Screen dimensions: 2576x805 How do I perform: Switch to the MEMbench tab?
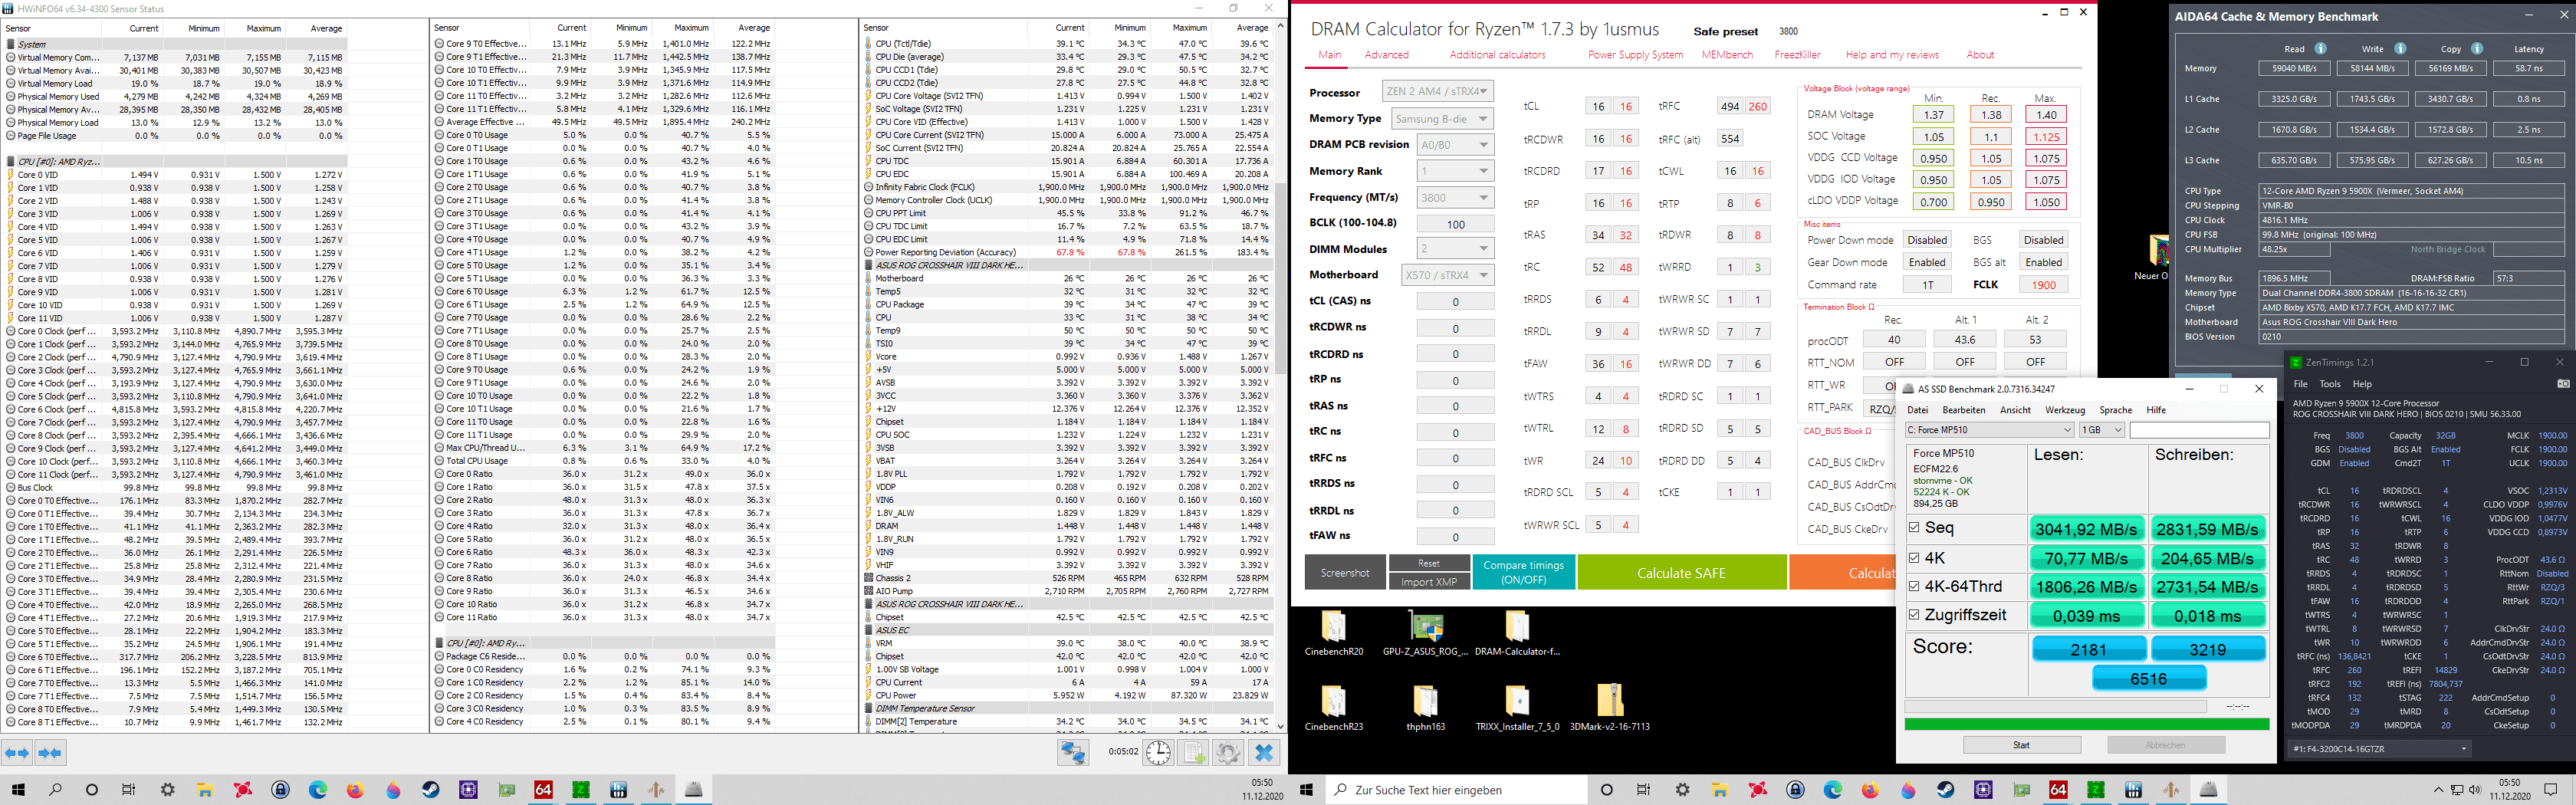pos(1727,55)
